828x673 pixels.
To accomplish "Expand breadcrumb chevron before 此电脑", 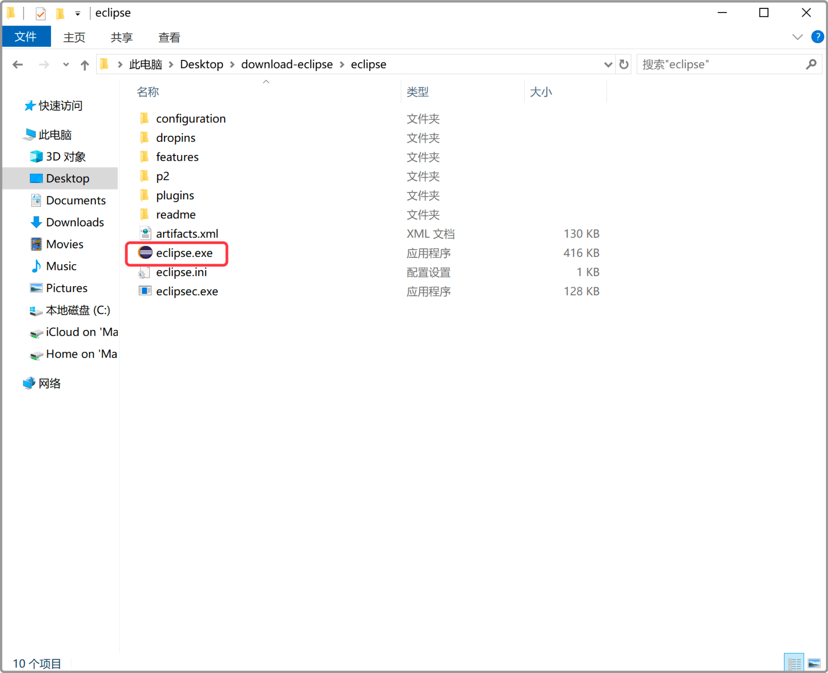I will click(120, 64).
